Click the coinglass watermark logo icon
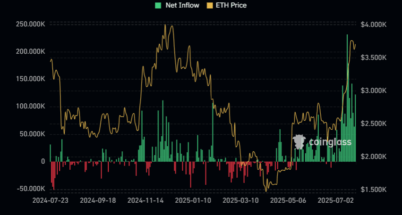Viewport: 402px width, 215px height. click(x=299, y=141)
